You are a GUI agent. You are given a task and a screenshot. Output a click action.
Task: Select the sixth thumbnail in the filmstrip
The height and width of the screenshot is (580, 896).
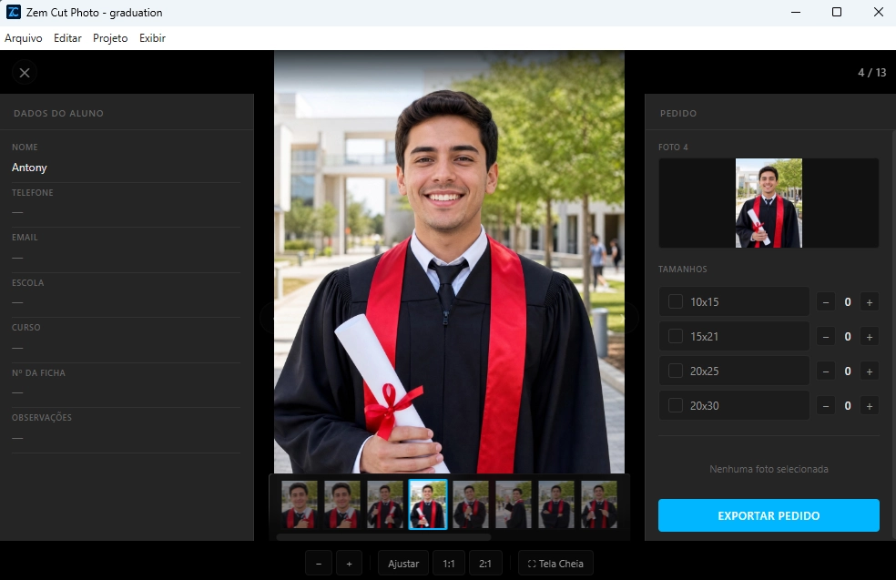point(514,504)
